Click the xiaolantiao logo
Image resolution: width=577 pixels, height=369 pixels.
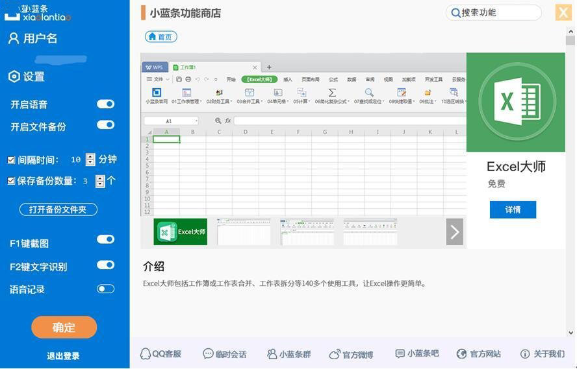tap(38, 13)
